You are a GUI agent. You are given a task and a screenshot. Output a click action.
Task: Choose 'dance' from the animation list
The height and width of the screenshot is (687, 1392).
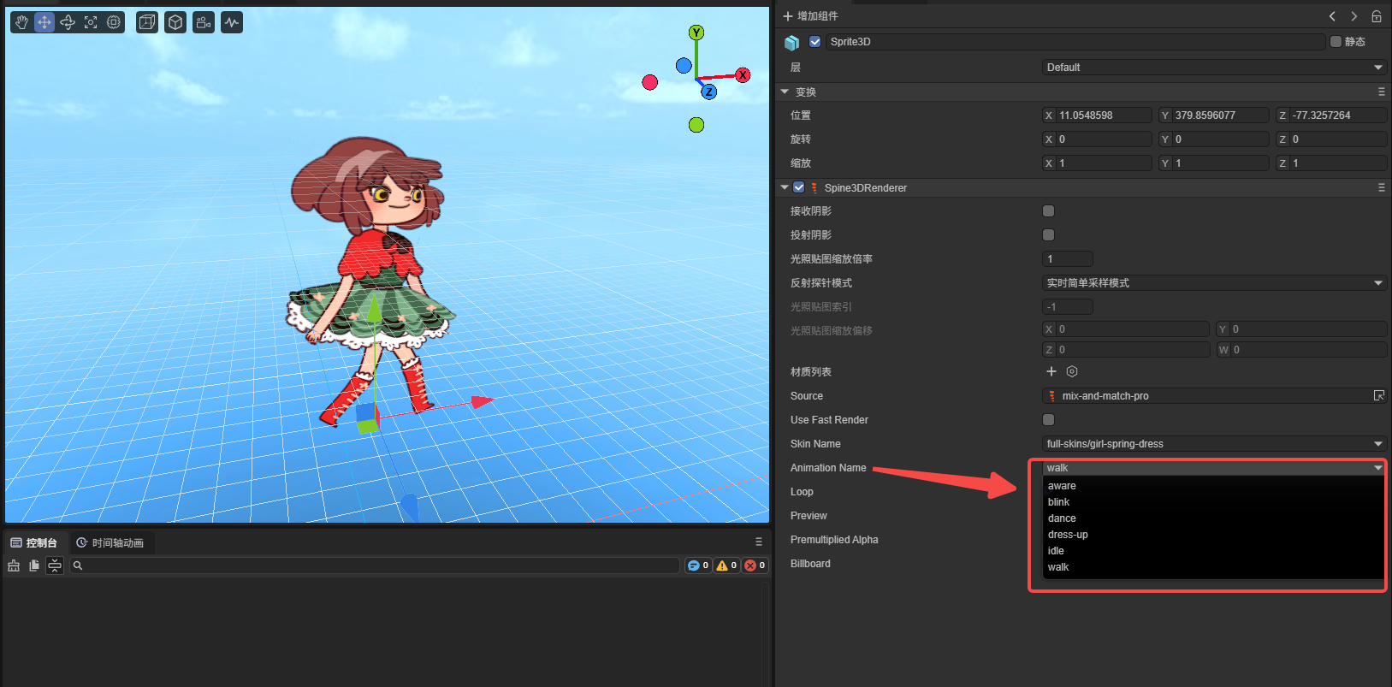click(1062, 518)
